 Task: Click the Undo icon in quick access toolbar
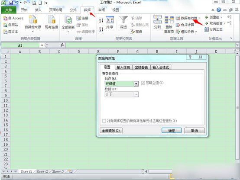click(17, 3)
